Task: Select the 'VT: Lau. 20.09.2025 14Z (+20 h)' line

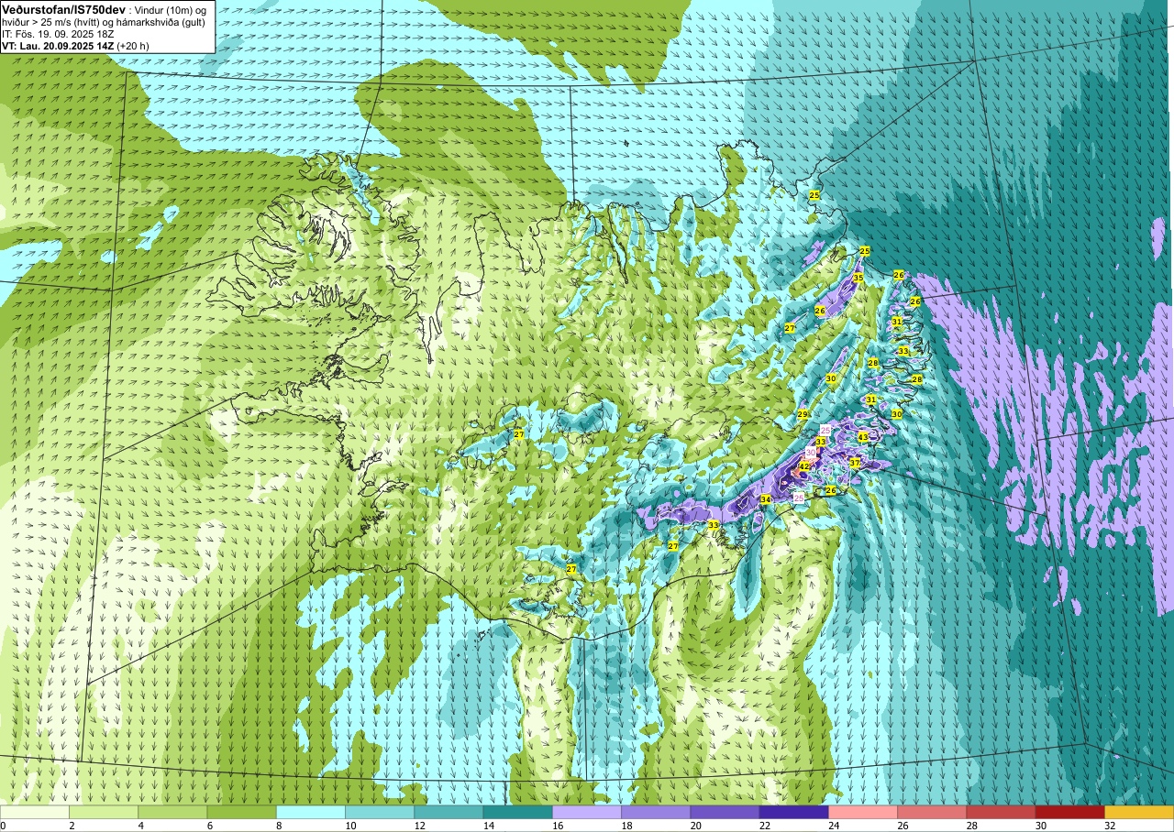Action: click(76, 45)
